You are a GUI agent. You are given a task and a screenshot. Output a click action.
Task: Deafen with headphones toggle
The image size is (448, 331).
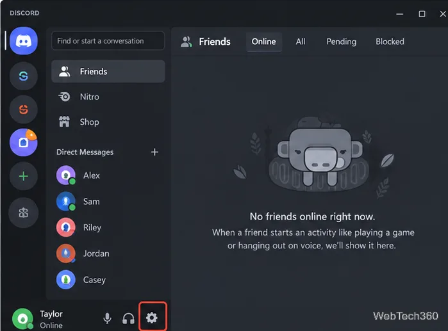pyautogui.click(x=128, y=318)
